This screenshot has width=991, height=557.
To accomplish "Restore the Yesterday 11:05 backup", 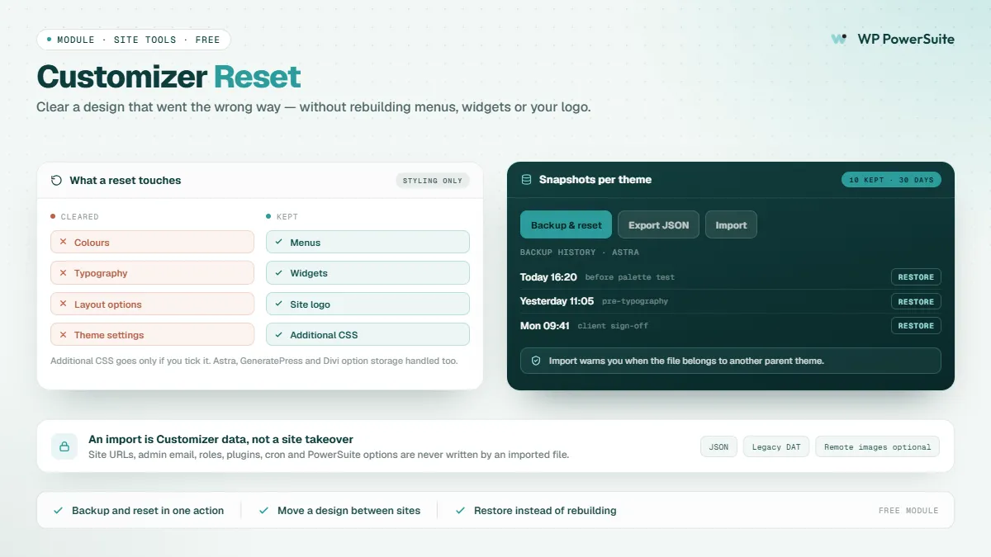I will (916, 301).
